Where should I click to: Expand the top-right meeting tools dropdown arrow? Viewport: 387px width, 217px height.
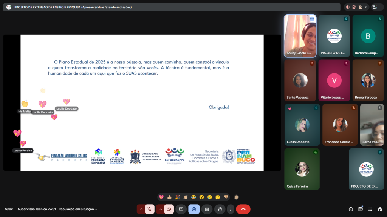click(x=366, y=7)
